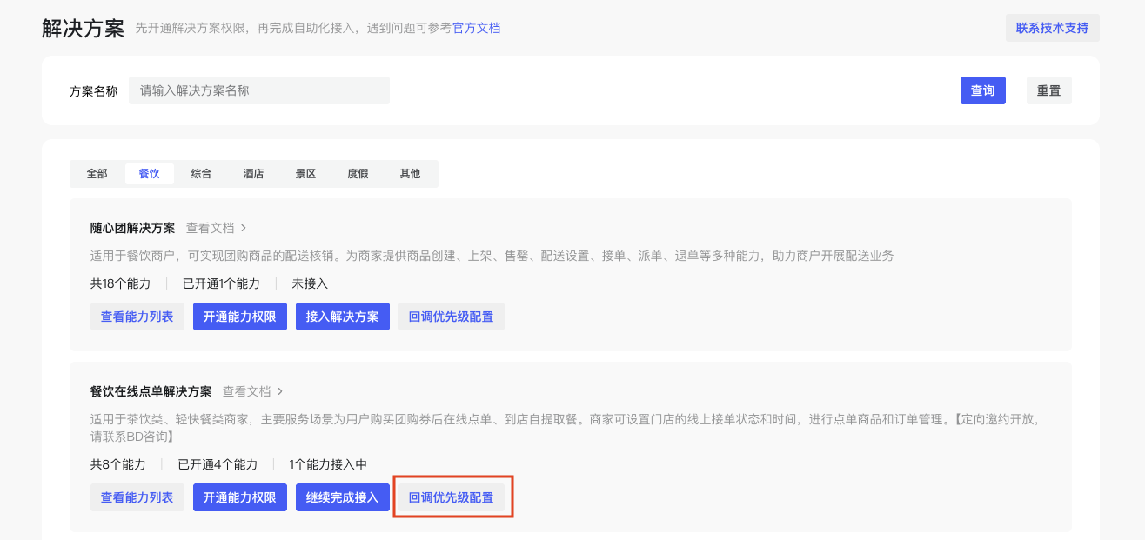Select the 餐饮 category tab
The height and width of the screenshot is (540, 1145).
point(149,174)
